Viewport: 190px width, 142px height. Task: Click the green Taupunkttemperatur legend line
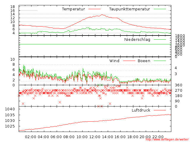(160, 9)
